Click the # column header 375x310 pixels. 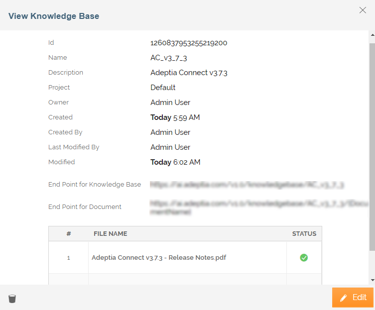click(69, 234)
